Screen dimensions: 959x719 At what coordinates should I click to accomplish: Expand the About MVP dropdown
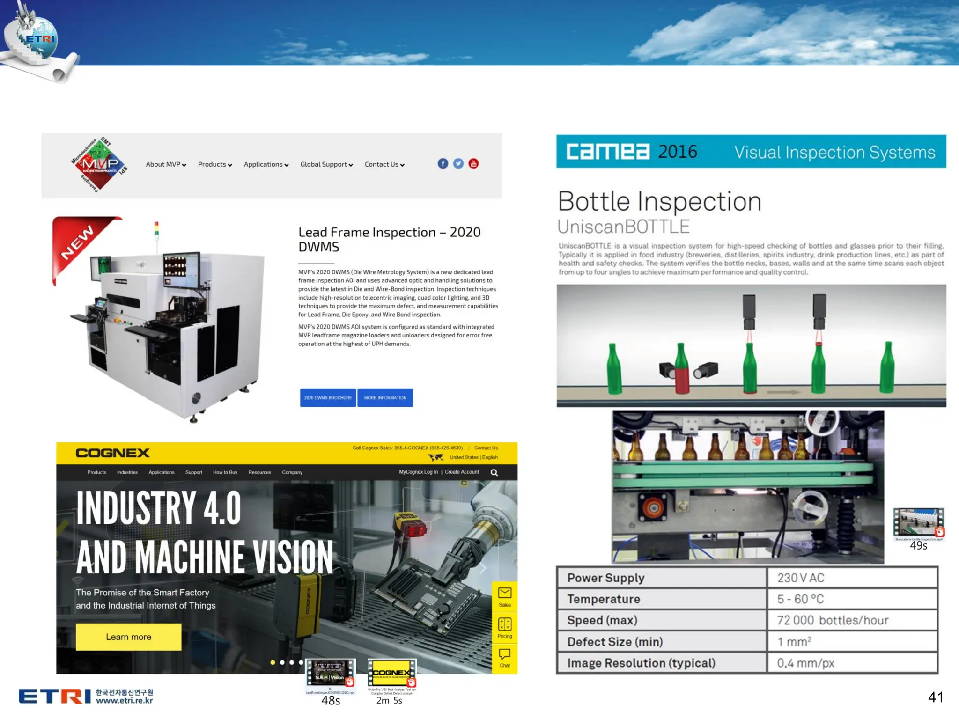coord(166,164)
